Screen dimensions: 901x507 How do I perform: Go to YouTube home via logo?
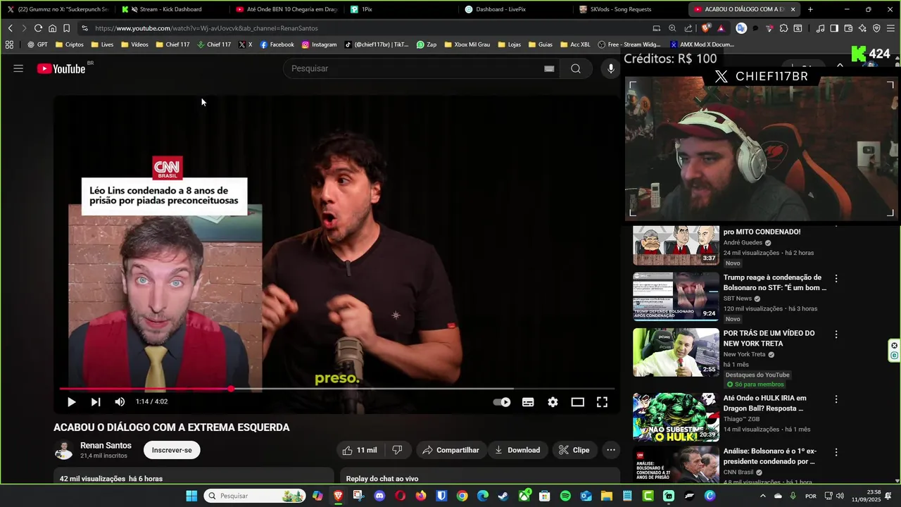[61, 68]
